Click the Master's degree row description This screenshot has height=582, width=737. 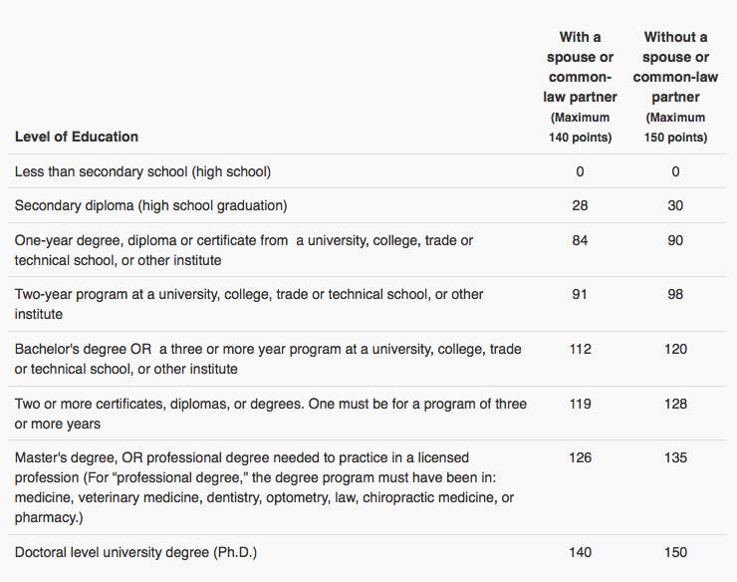pos(264,487)
